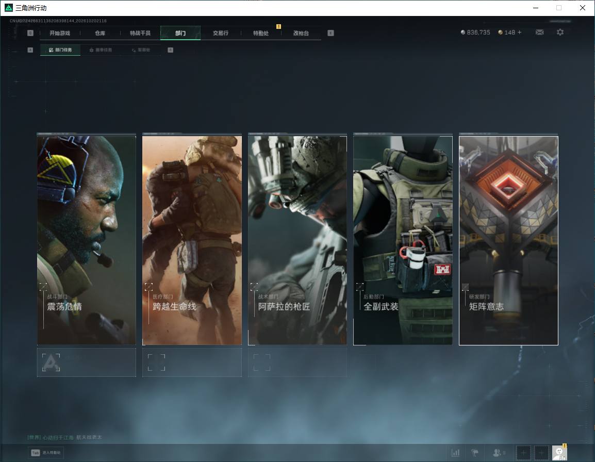Open the player avatar portrait
Screen dimensions: 595x462
(559, 453)
